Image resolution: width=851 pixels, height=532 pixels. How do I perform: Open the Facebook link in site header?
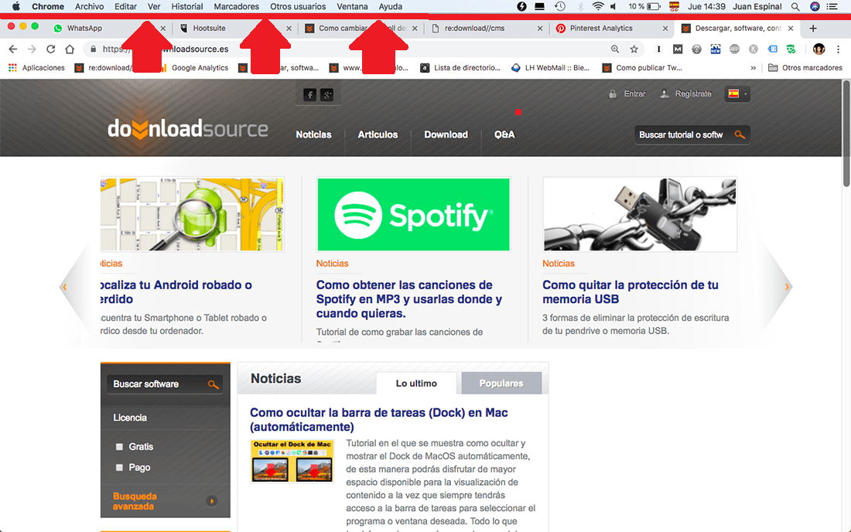pos(310,95)
